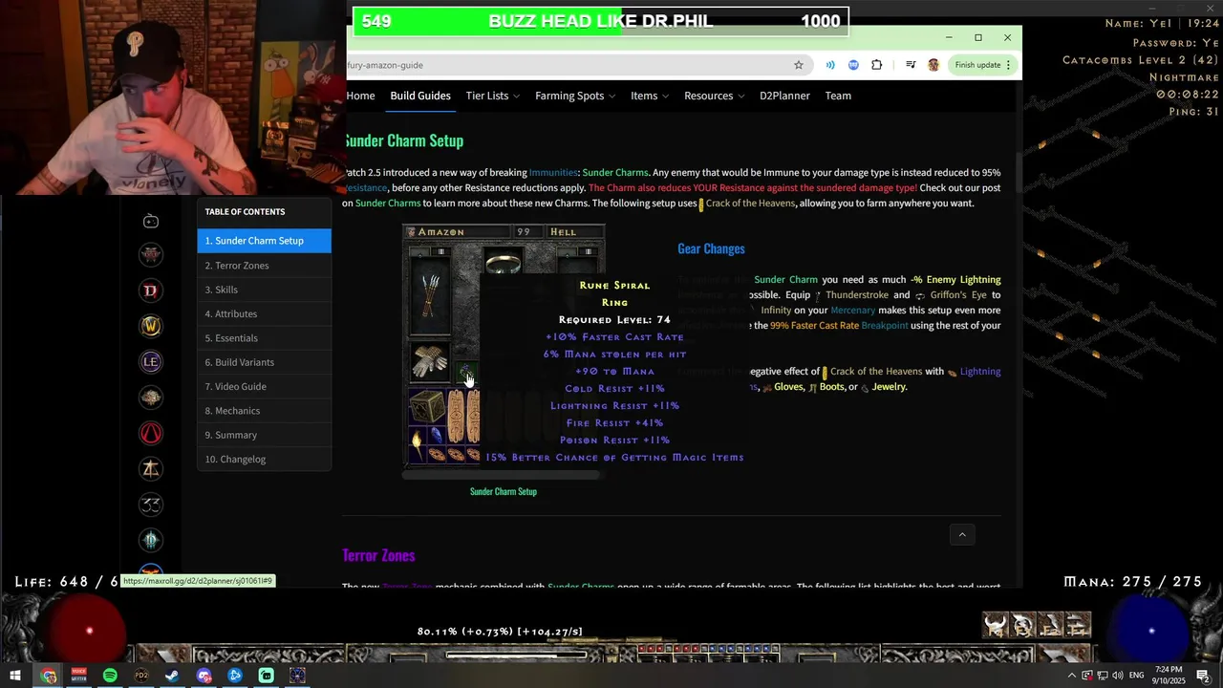The image size is (1223, 688).
Task: Jump to '4. Attributes' section
Action: click(265, 313)
